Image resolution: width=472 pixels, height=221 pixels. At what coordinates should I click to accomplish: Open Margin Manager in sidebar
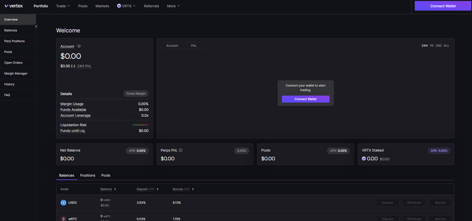18,73
